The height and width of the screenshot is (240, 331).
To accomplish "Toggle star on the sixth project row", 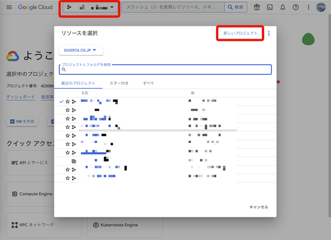I will tap(67, 144).
